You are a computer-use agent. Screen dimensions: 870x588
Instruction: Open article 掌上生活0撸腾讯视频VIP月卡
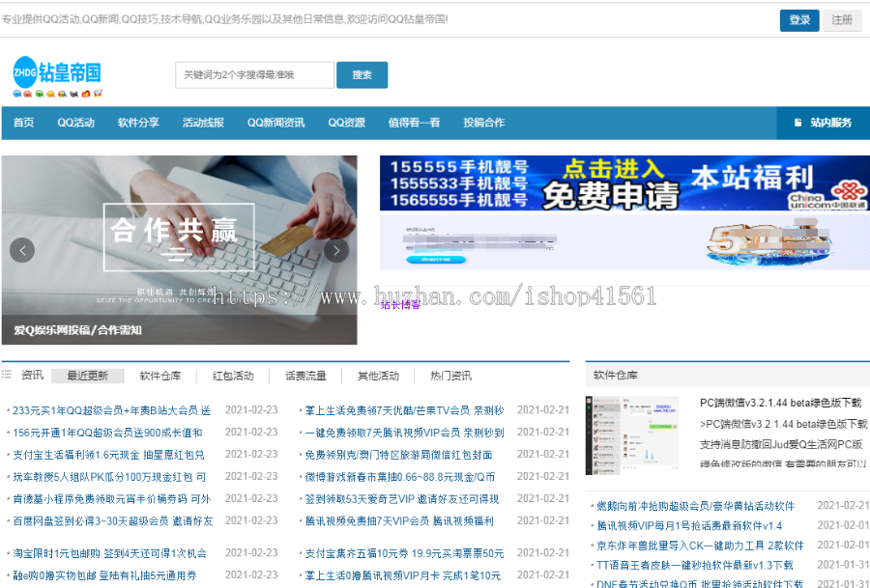pos(403,575)
